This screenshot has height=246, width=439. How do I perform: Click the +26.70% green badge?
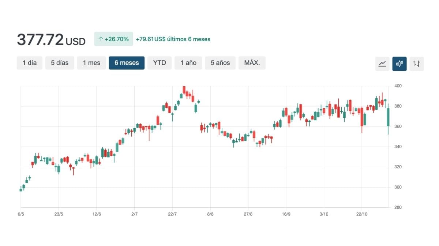point(115,39)
